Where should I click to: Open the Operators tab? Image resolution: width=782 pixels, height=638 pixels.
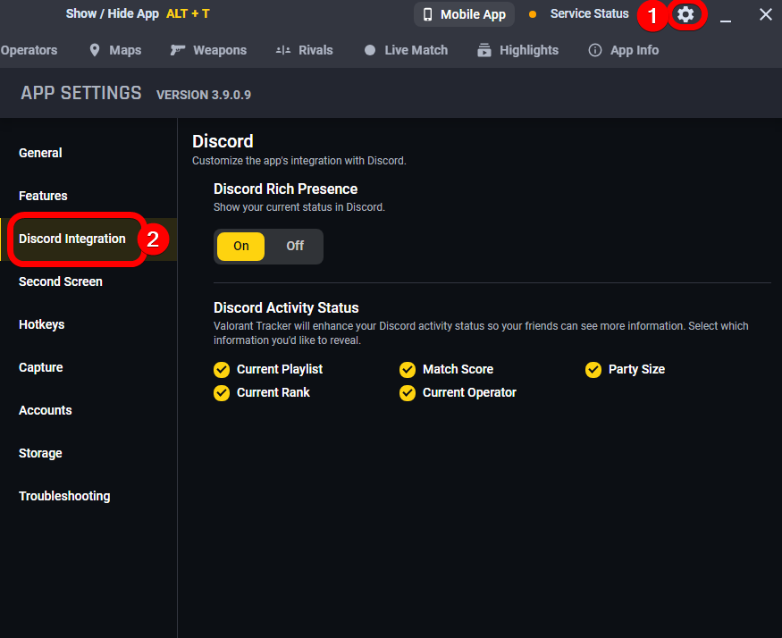pyautogui.click(x=29, y=50)
